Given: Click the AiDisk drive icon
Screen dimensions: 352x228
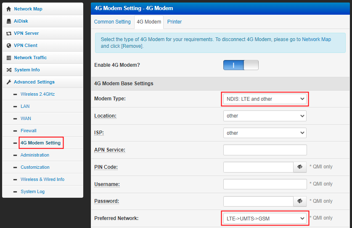Looking at the screenshot, I should (8, 21).
